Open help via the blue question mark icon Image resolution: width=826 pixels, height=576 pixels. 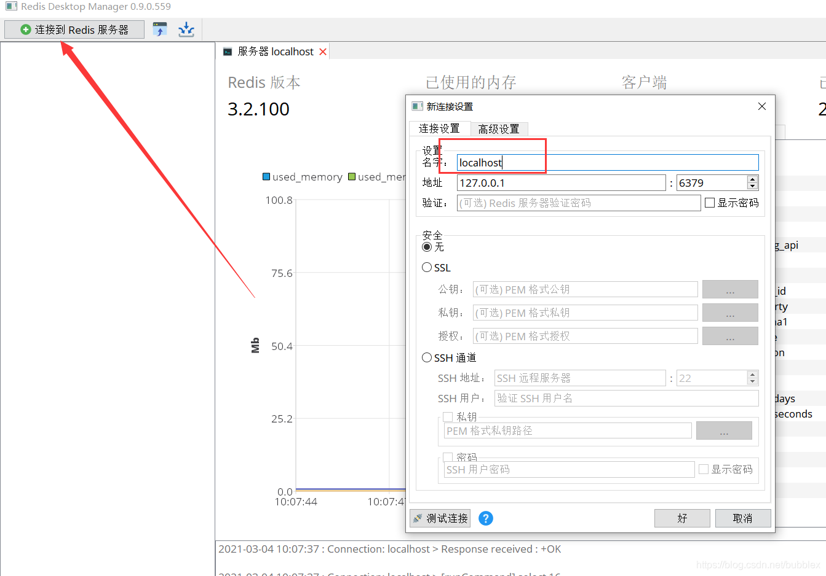(486, 518)
